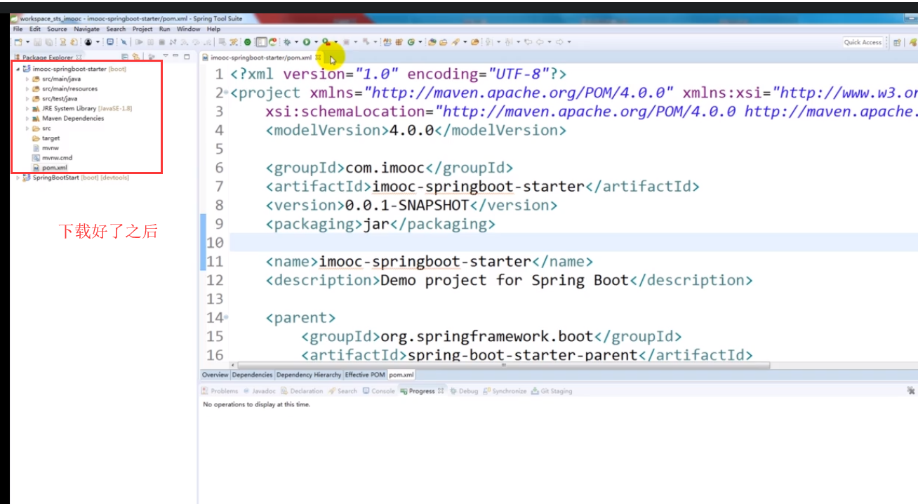This screenshot has height=504, width=918.
Task: Expand the src/test/java folder
Action: [27, 99]
